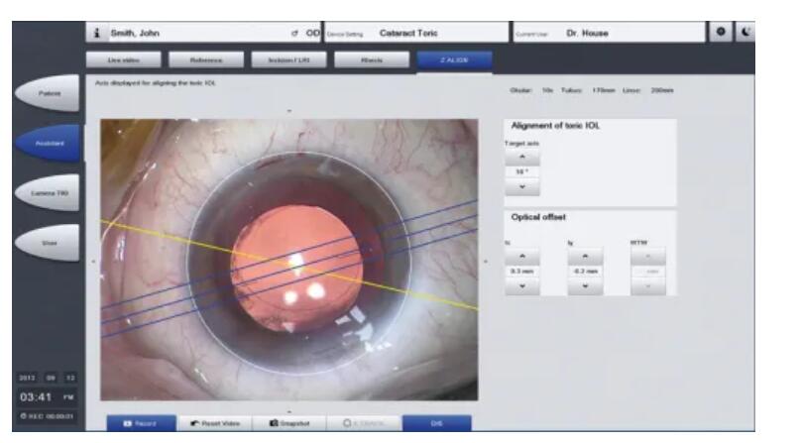Decrease the optical offset ly value

pos(585,285)
